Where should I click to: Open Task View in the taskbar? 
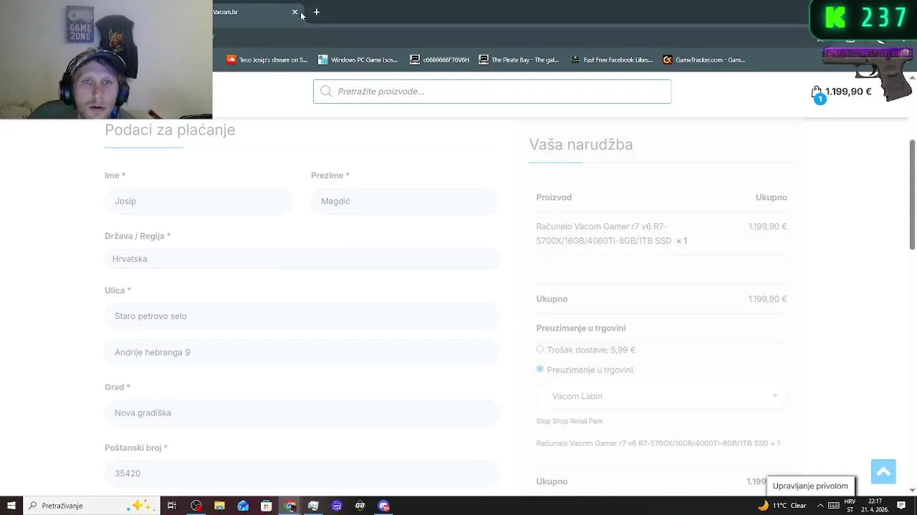(x=172, y=506)
